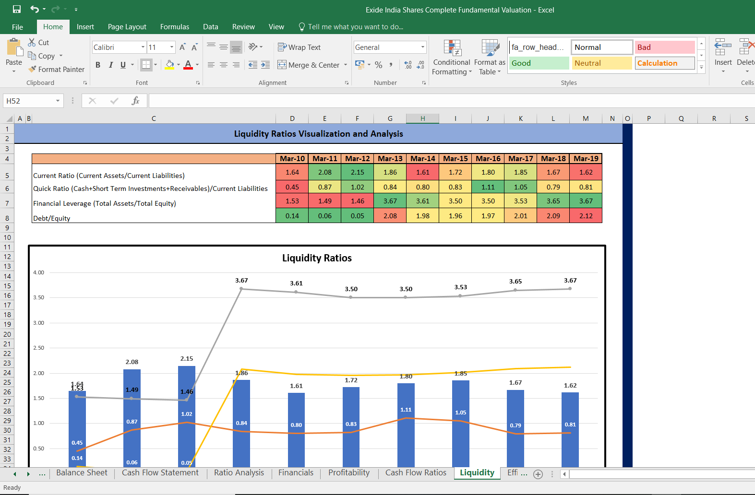Align text to middle of cell
755x495 pixels.
[224, 47]
